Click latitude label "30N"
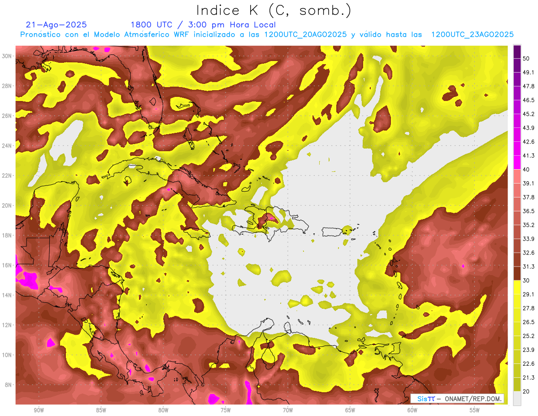 [x=8, y=56]
